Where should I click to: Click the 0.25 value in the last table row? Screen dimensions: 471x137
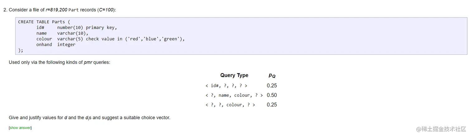(272, 105)
